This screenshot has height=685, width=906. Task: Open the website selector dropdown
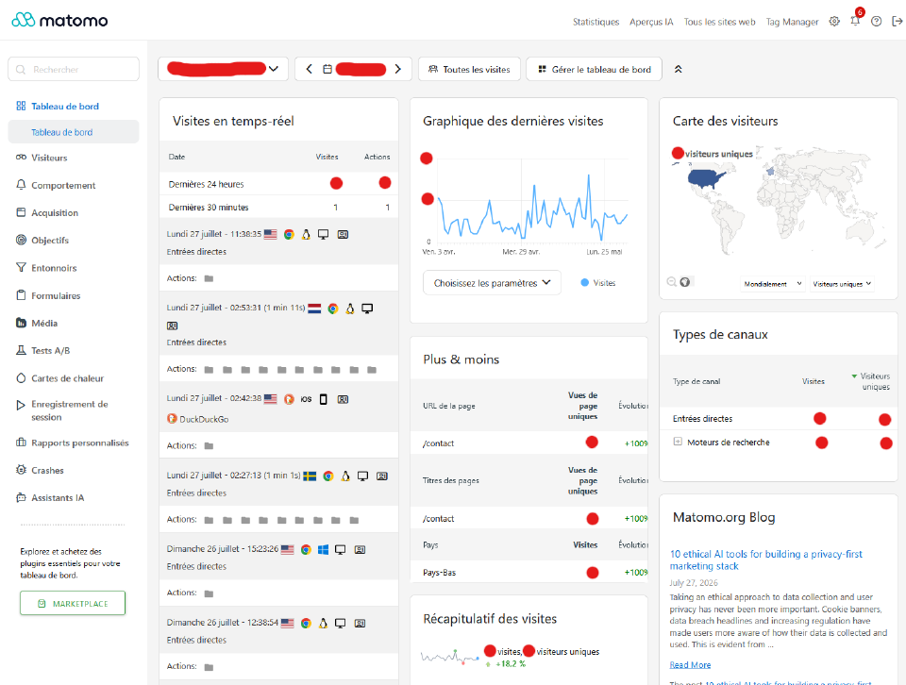[223, 69]
